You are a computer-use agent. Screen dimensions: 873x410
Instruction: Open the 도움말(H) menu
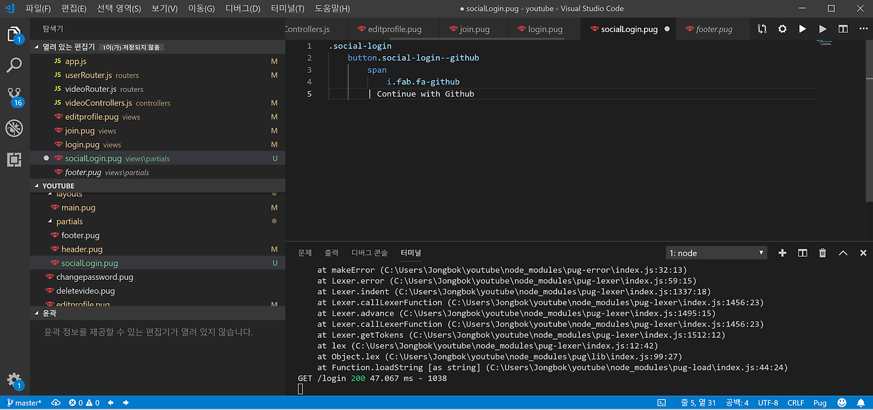click(332, 9)
